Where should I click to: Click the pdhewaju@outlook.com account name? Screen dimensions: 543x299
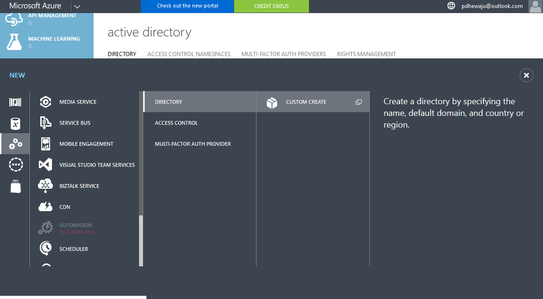tap(492, 6)
